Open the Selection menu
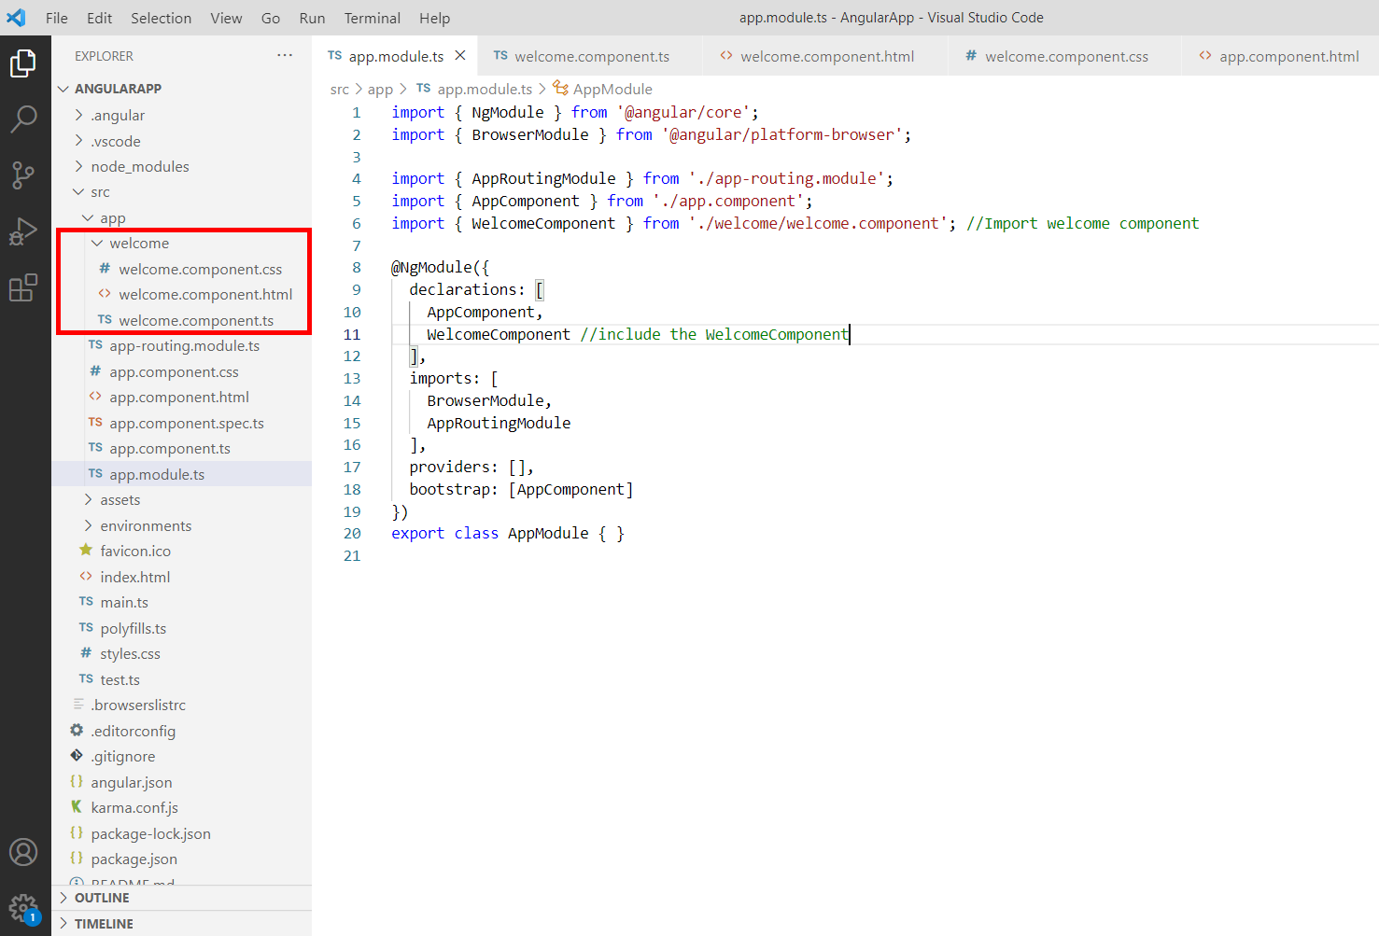This screenshot has width=1379, height=936. click(161, 18)
